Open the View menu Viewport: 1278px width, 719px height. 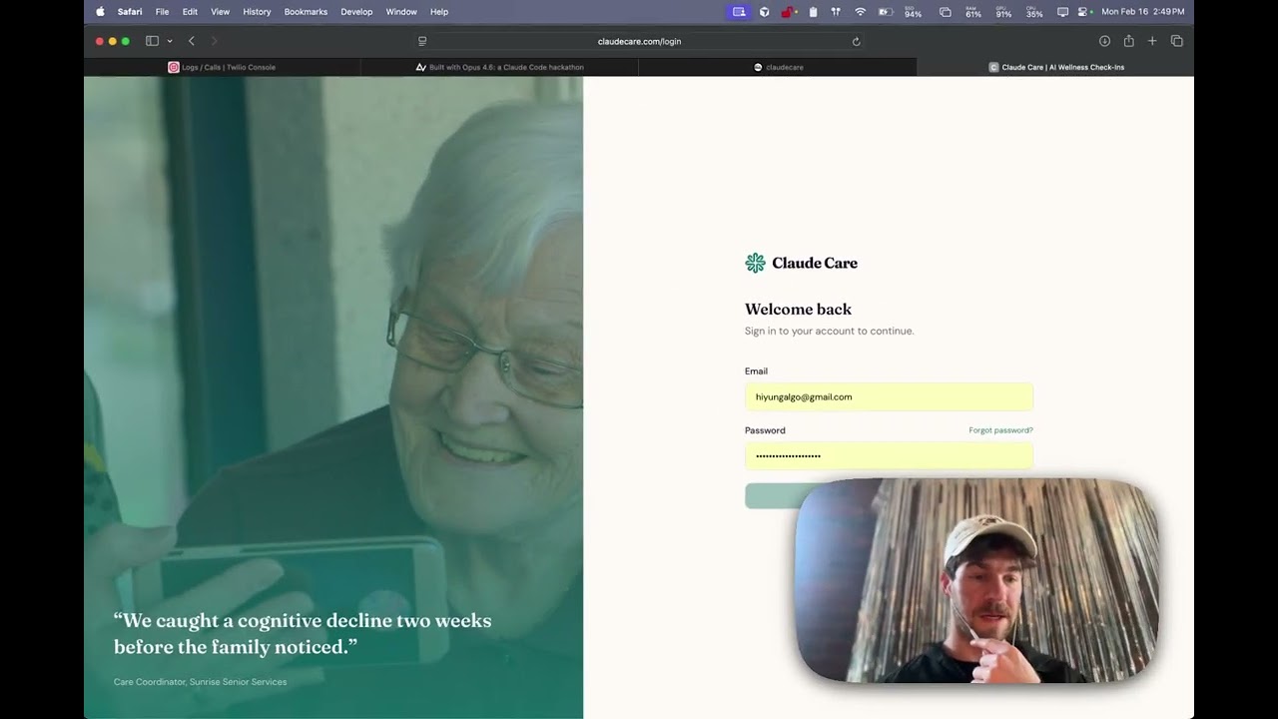point(220,12)
